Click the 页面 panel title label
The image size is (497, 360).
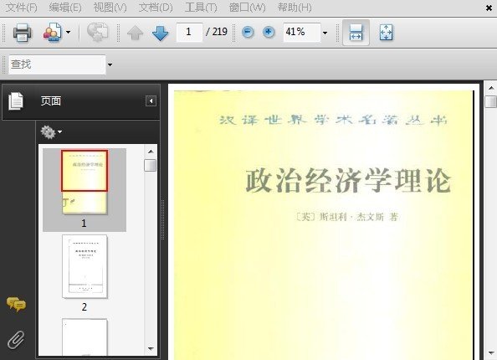click(x=51, y=101)
